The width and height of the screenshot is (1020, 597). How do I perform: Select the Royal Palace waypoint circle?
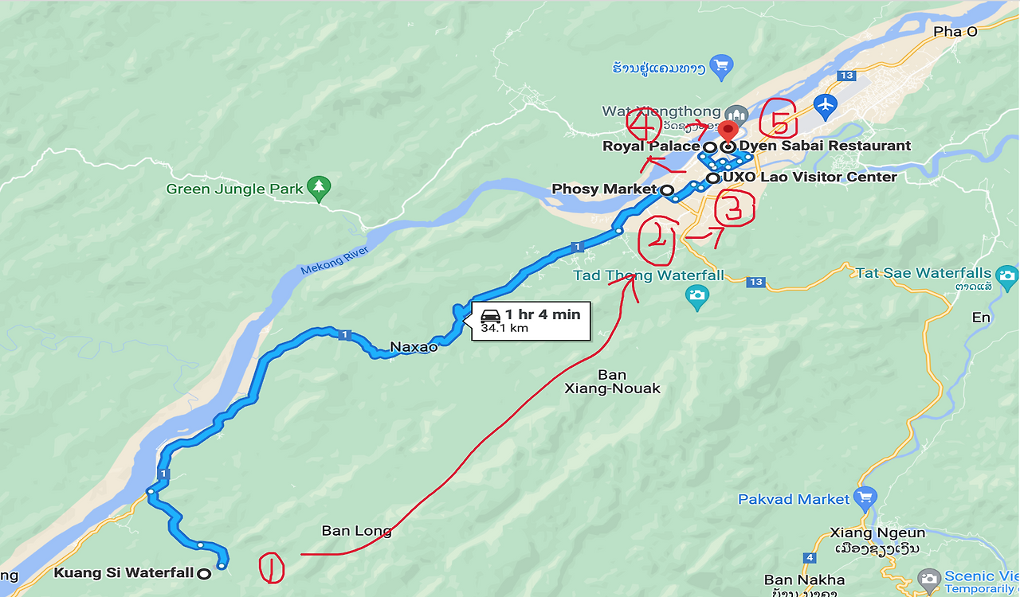(709, 147)
